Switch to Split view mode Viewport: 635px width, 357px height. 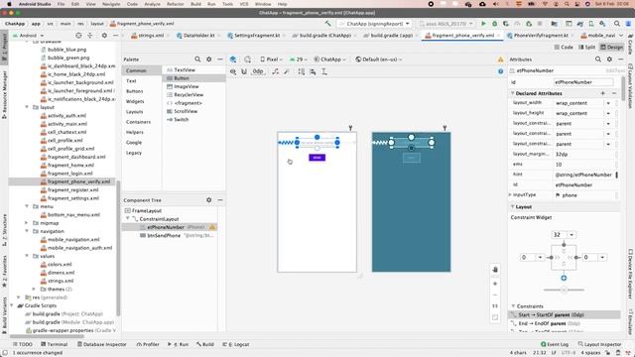click(x=586, y=47)
